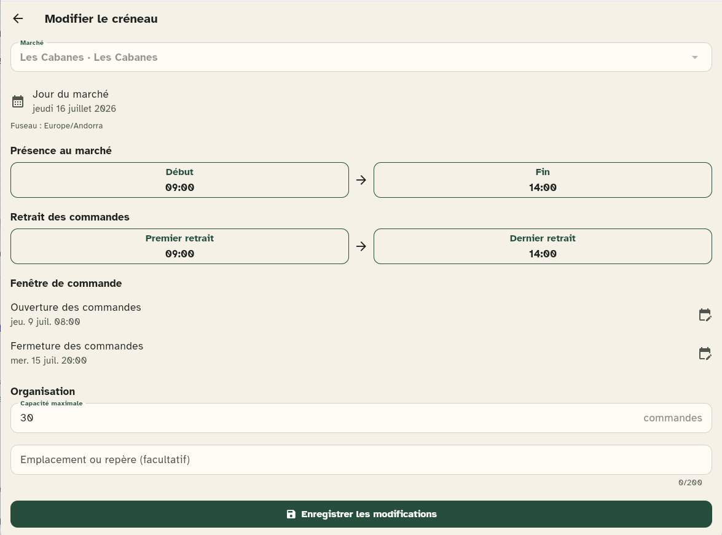The height and width of the screenshot is (535, 722).
Task: Open the Ouverture des commandes row
Action: pos(361,314)
